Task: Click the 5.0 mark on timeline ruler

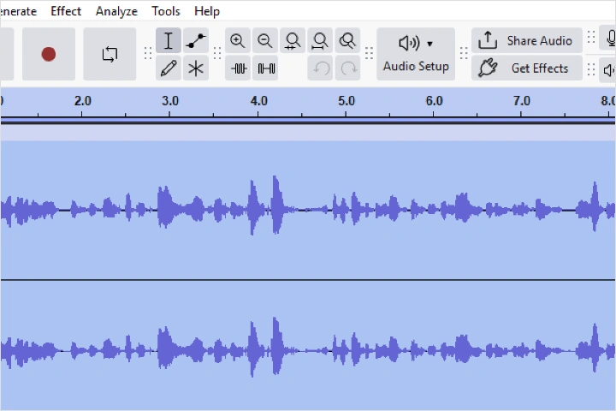Action: point(346,101)
